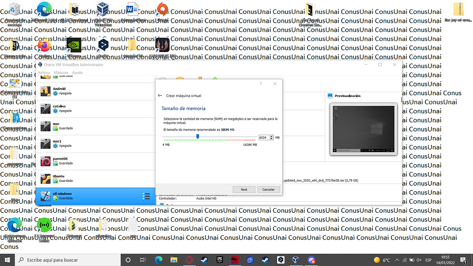The width and height of the screenshot is (473, 266).
Task: Click the ESP language indicator
Action: (x=429, y=260)
